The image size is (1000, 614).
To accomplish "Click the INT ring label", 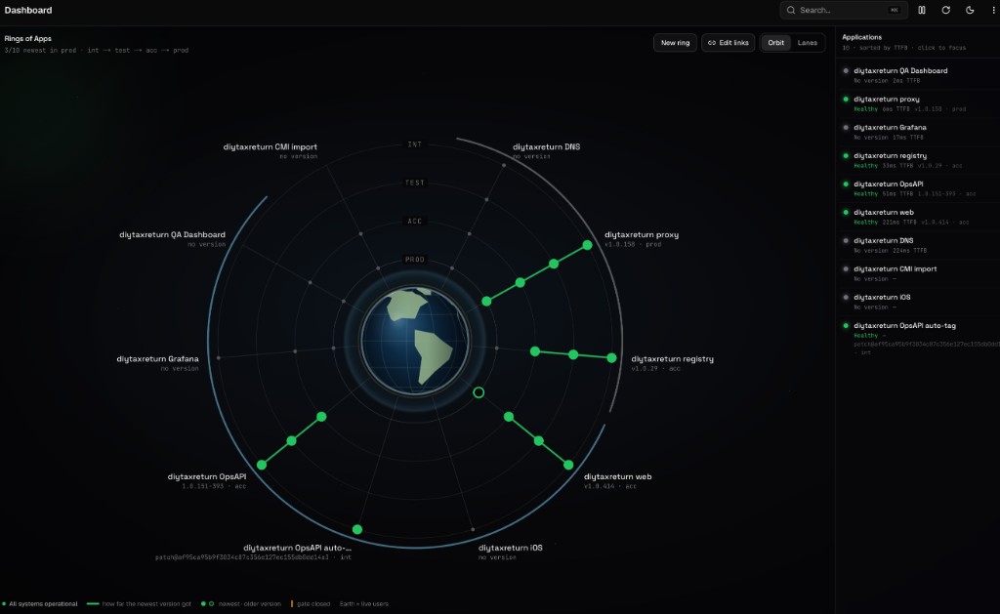I will (414, 144).
